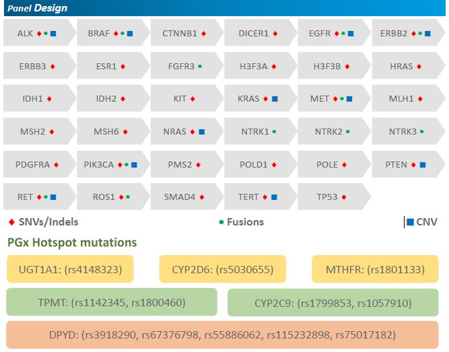Select the green TPMT hotspot box
This screenshot has height=352, width=449.
tap(112, 302)
